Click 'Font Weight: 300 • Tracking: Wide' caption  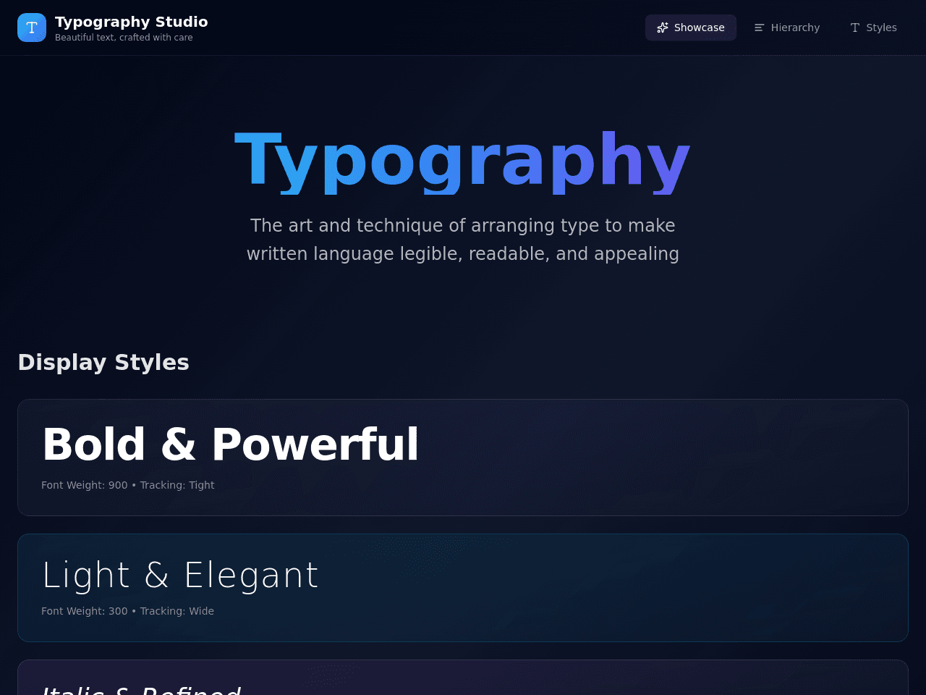click(128, 611)
